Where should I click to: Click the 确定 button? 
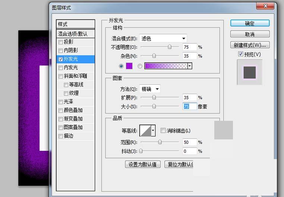click(250, 23)
